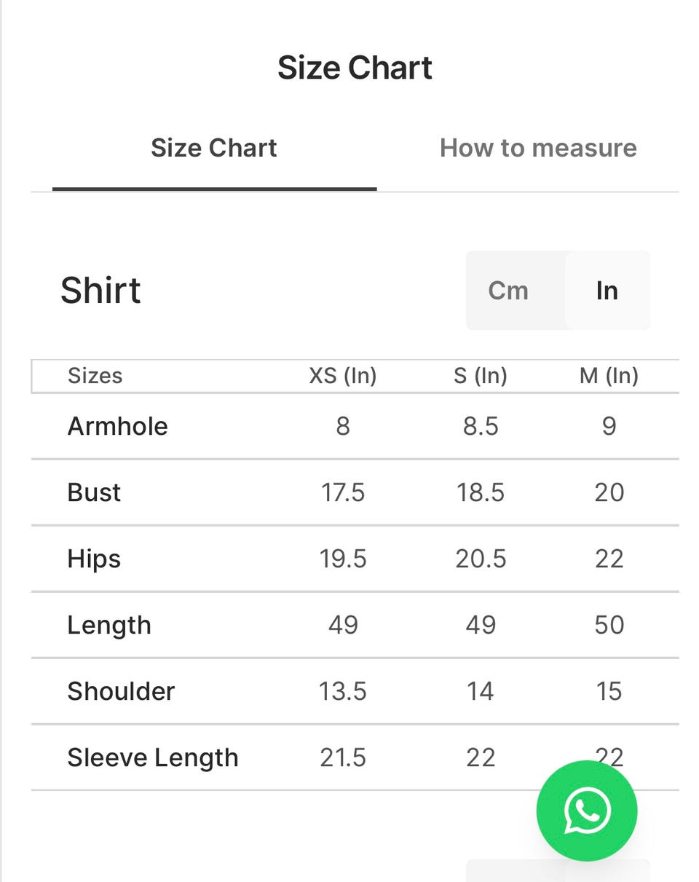Click the S Hips value 20.5
The height and width of the screenshot is (882, 699).
[x=481, y=559]
